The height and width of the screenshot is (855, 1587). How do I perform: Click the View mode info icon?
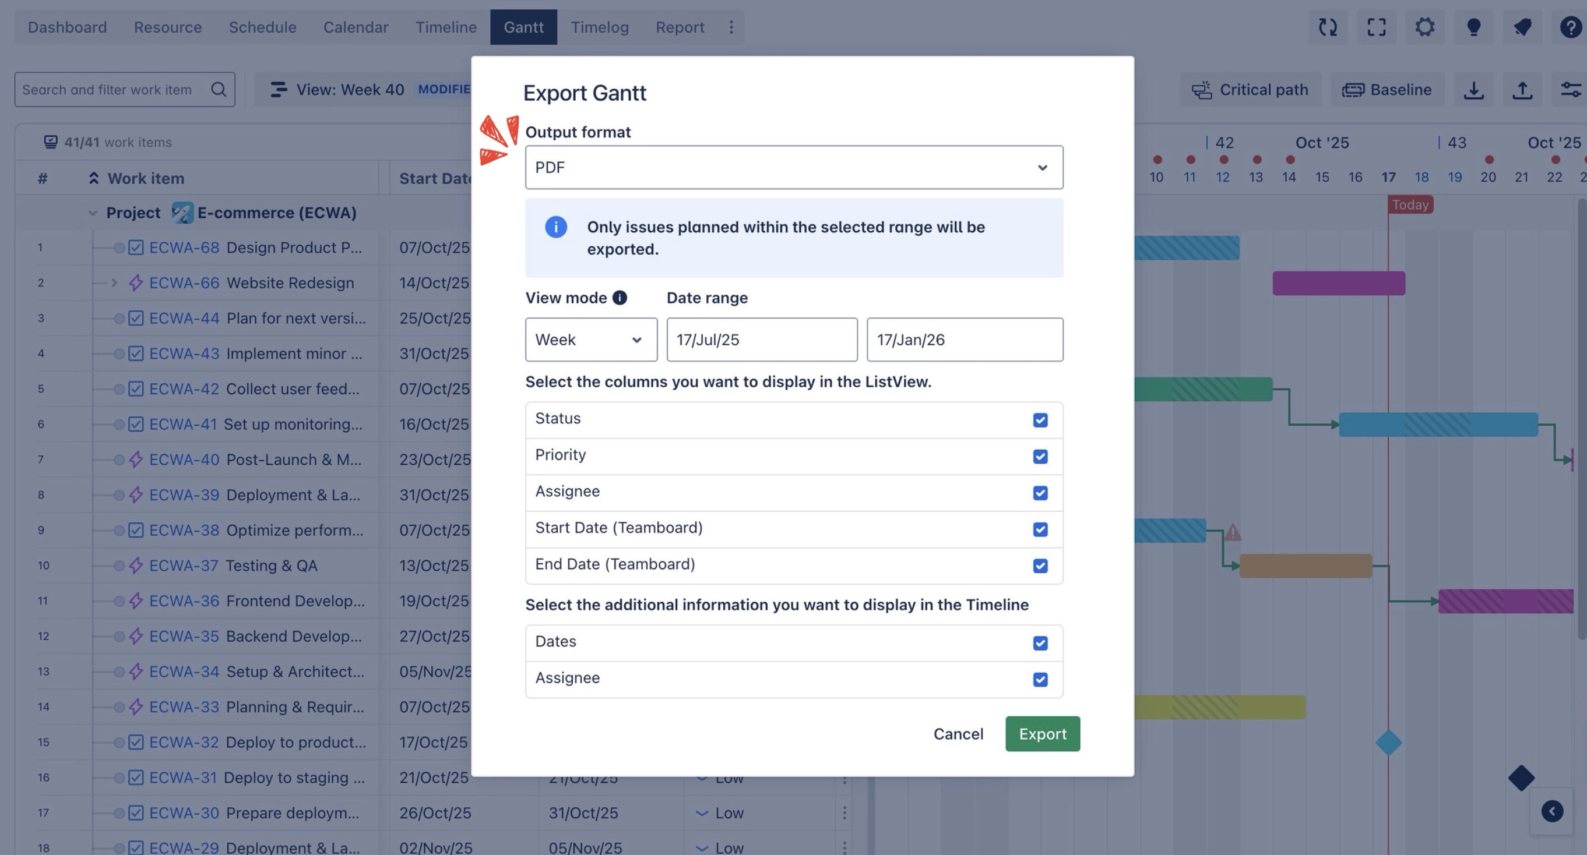click(x=619, y=298)
